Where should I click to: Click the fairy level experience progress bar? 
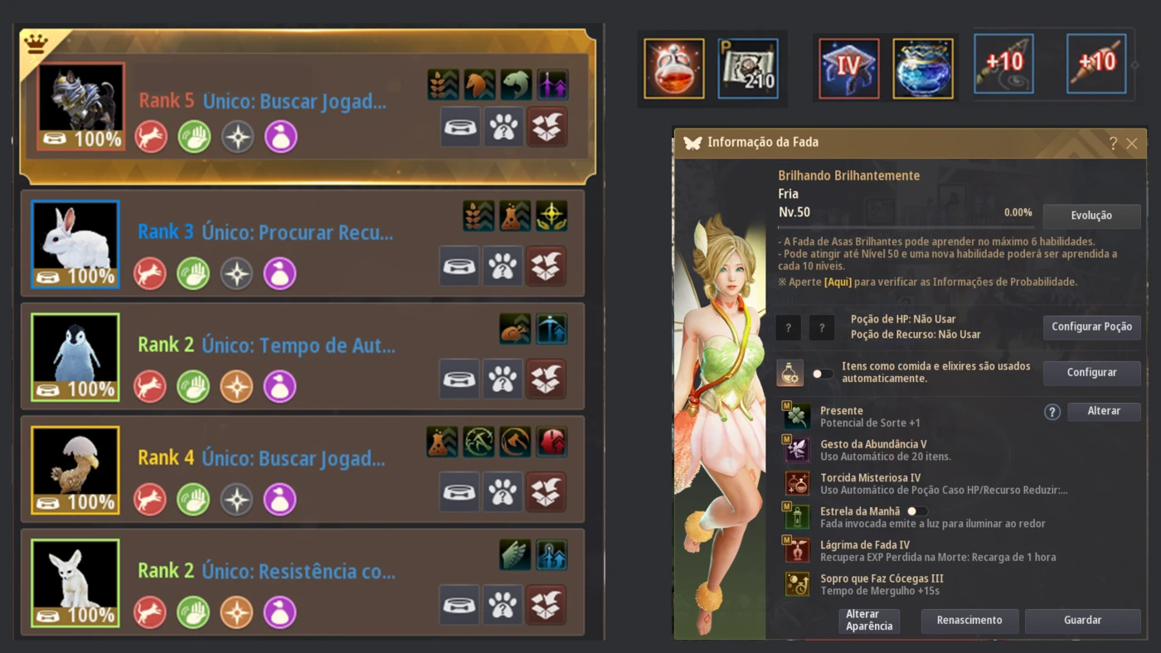(x=906, y=226)
